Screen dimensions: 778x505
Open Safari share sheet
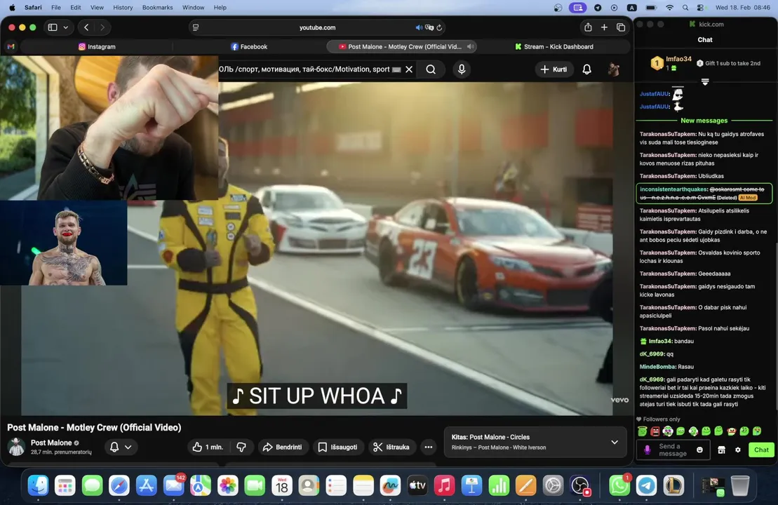pos(588,27)
